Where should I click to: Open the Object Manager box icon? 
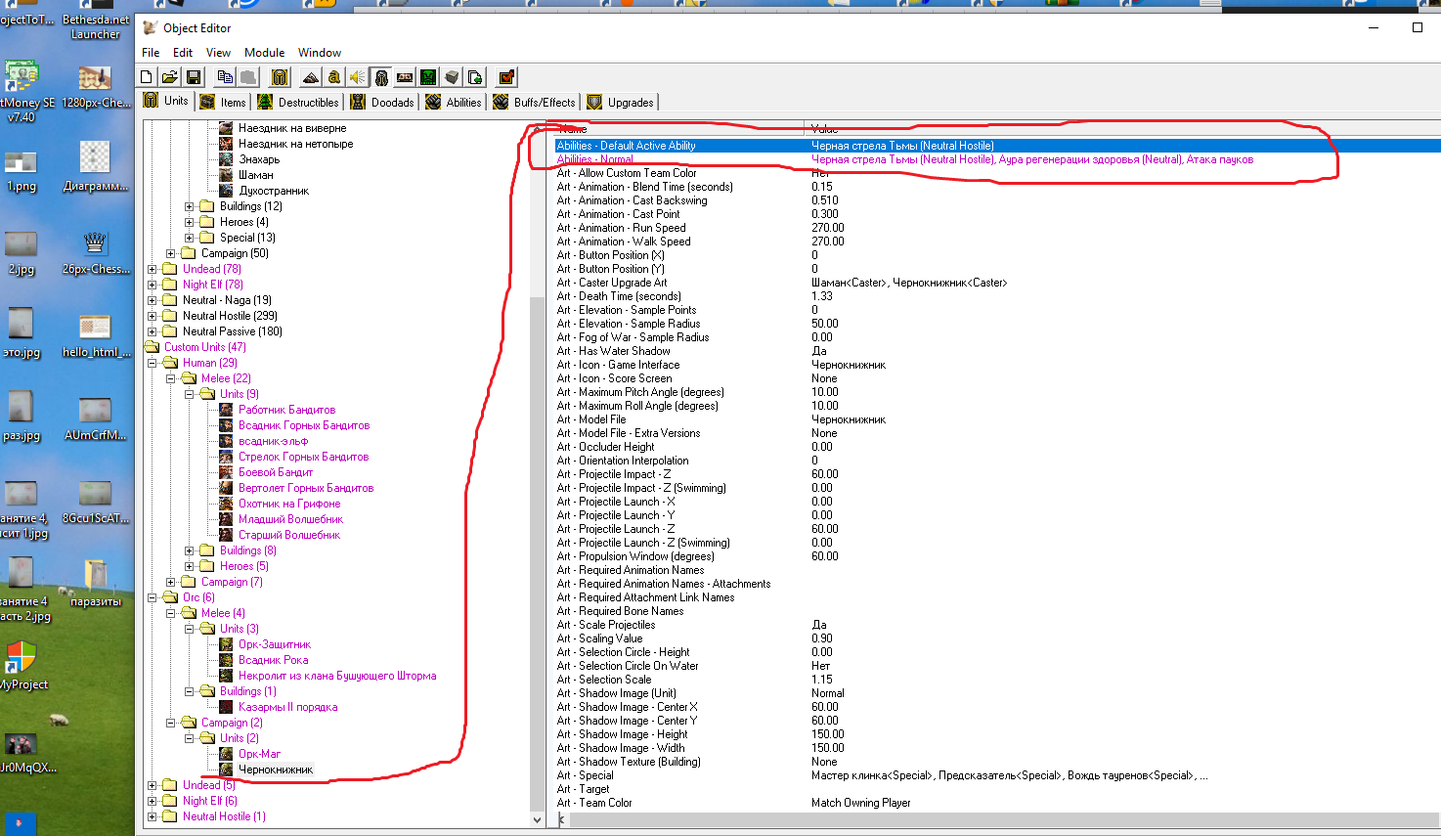[x=452, y=77]
